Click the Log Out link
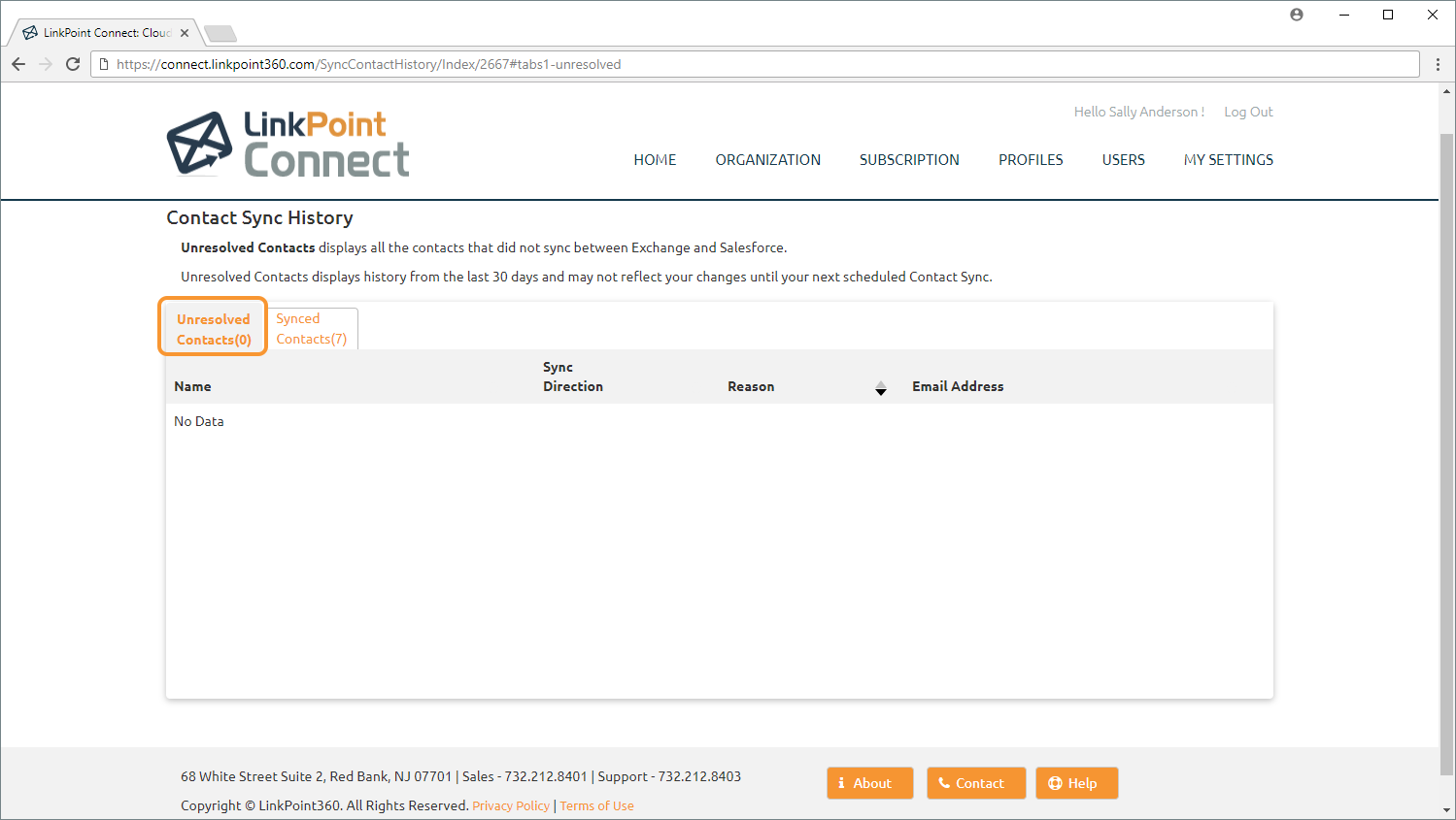The height and width of the screenshot is (820, 1456). (1248, 112)
